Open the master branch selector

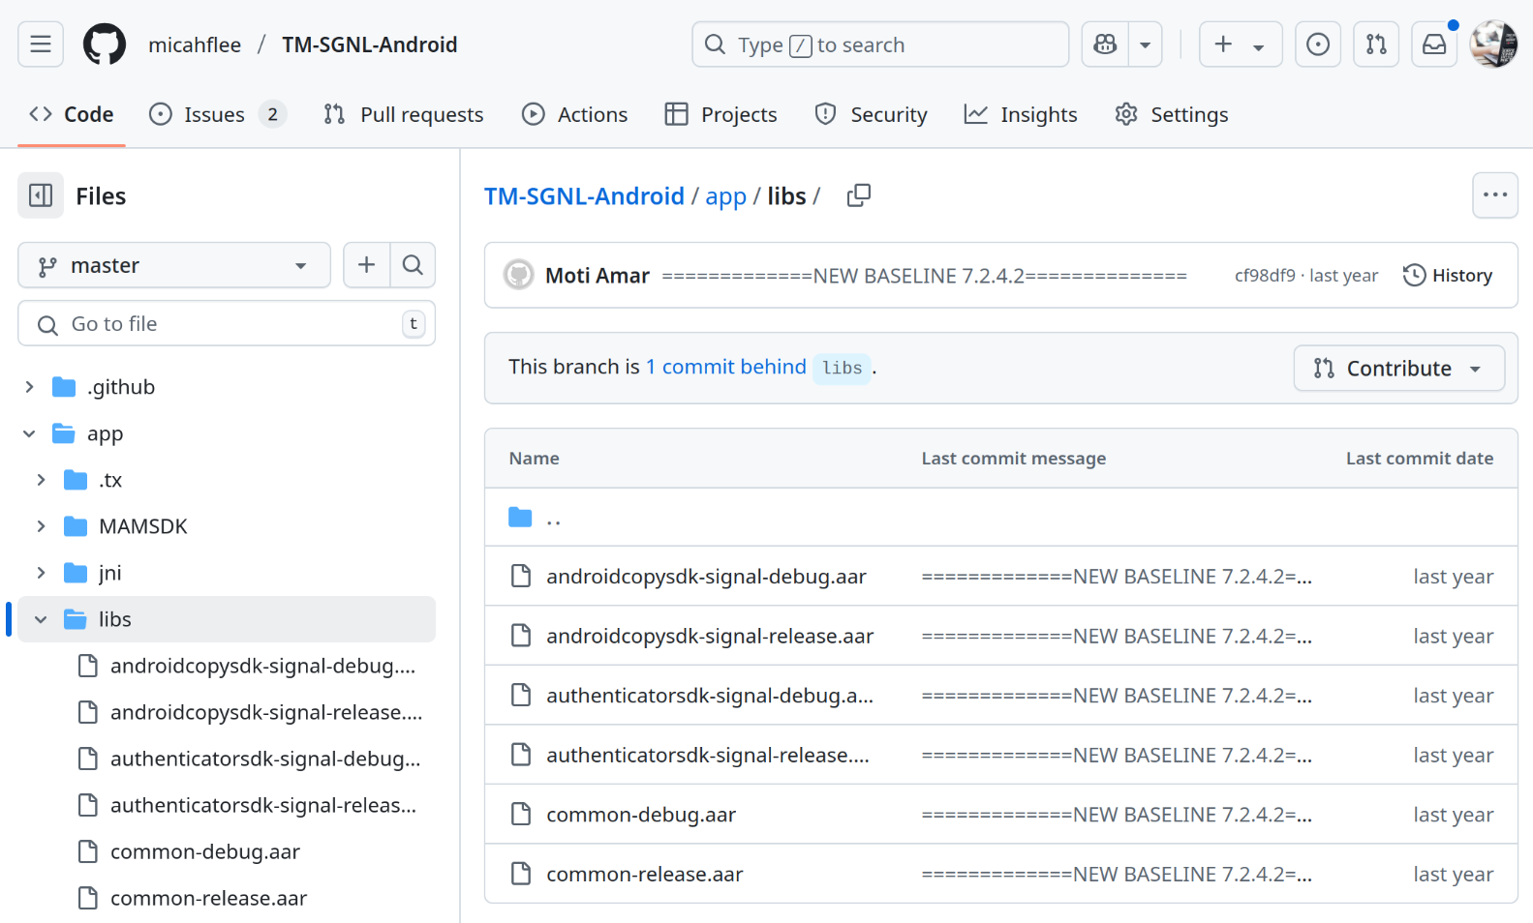tap(174, 265)
